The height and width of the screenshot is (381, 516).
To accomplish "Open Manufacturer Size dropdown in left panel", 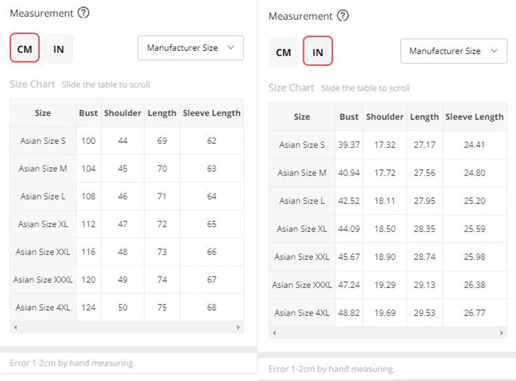I will tap(190, 48).
